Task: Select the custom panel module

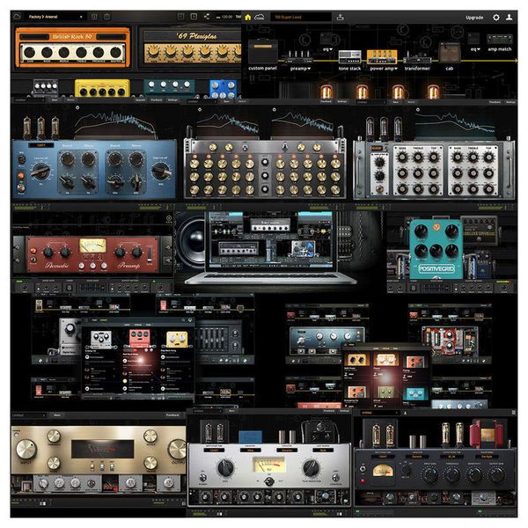Action: pyautogui.click(x=262, y=55)
